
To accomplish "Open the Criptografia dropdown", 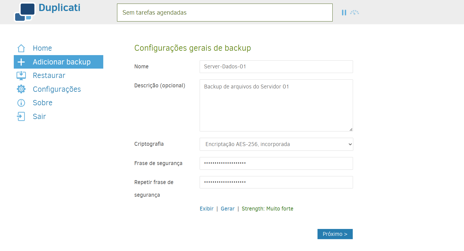I will [276, 144].
